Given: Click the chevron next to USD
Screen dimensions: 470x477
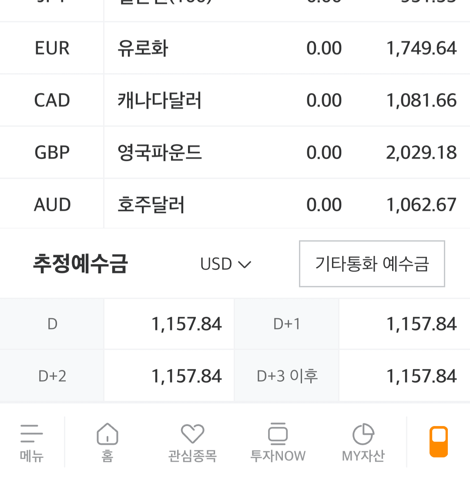Looking at the screenshot, I should 245,265.
